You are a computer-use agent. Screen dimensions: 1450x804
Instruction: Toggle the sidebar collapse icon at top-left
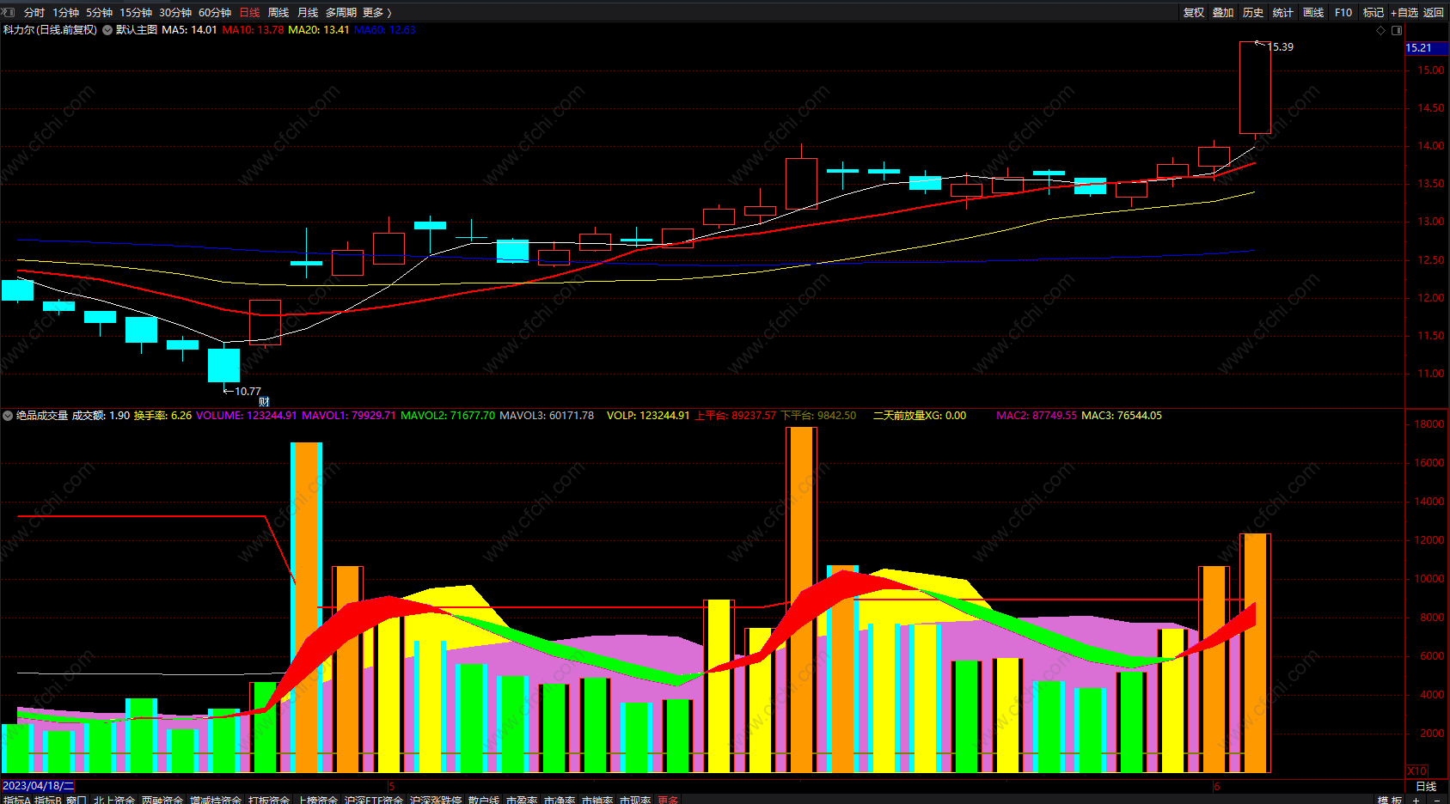(x=9, y=12)
